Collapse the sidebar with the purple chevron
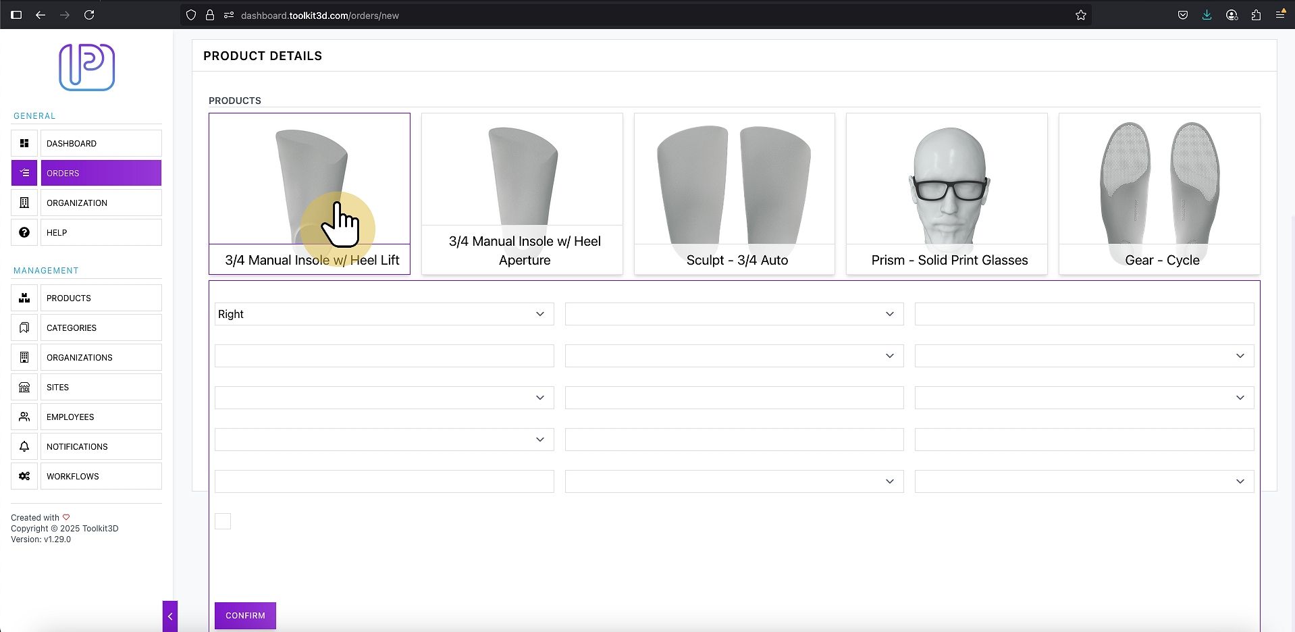The height and width of the screenshot is (632, 1295). [170, 616]
